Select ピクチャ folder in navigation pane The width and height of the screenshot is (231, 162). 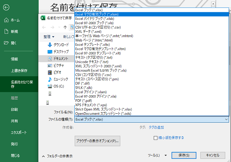click(x=58, y=66)
